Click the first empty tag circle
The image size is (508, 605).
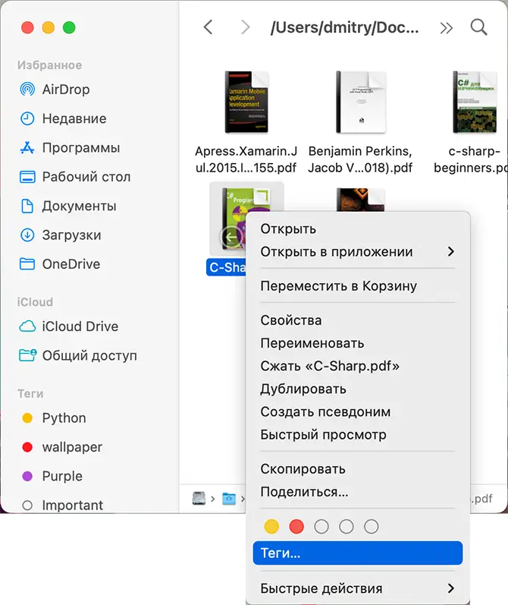[321, 526]
